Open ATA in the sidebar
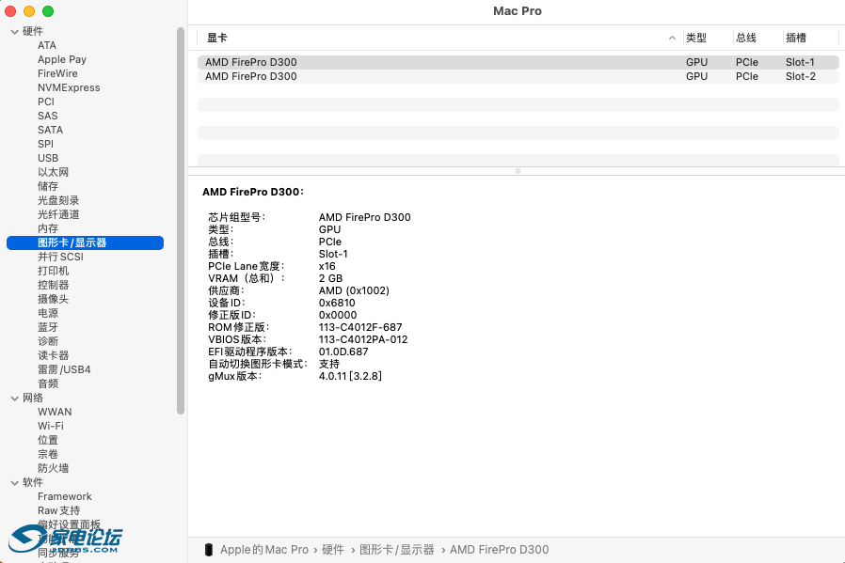Screen dimensions: 845x563 tap(47, 45)
